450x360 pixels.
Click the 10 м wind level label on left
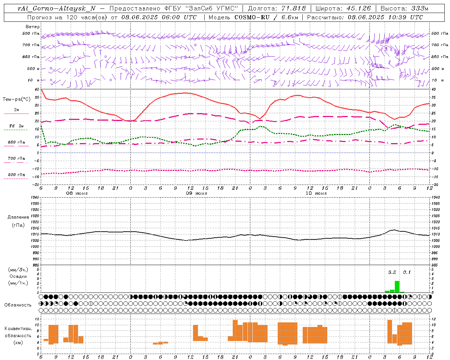34,80
